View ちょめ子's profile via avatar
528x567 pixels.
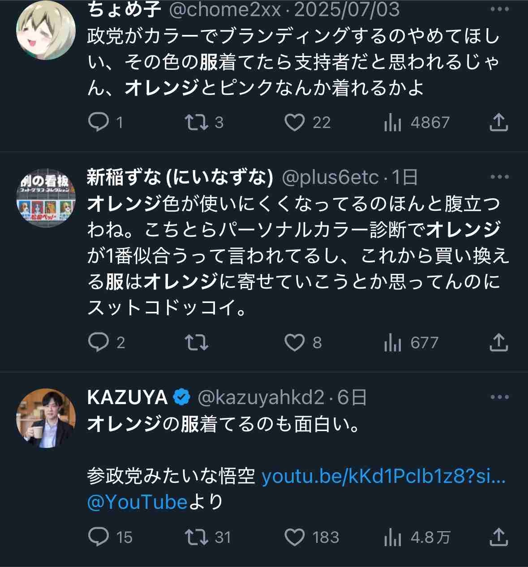click(46, 30)
